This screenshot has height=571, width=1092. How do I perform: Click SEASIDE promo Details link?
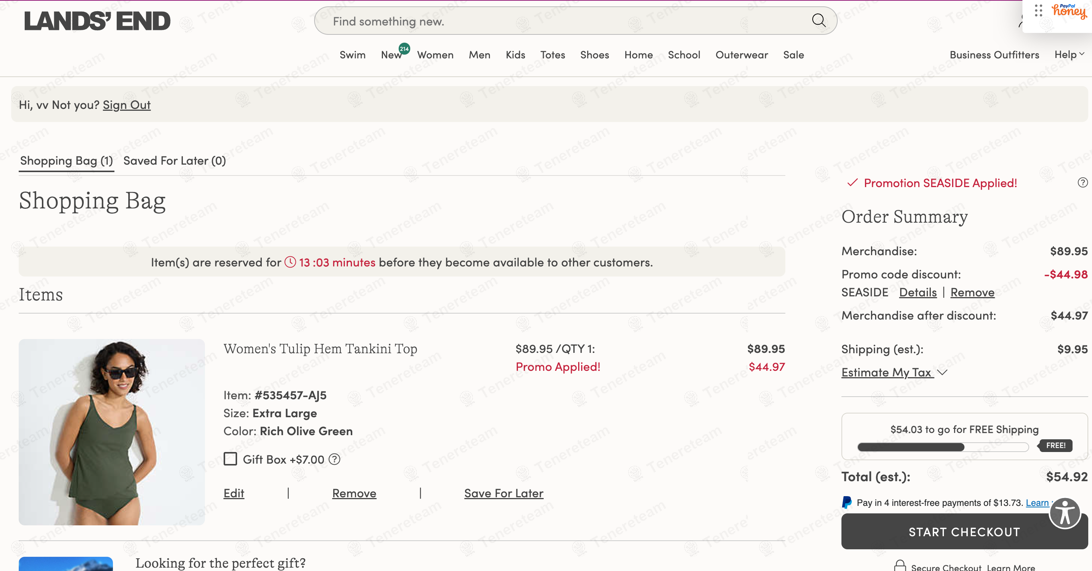click(x=918, y=292)
